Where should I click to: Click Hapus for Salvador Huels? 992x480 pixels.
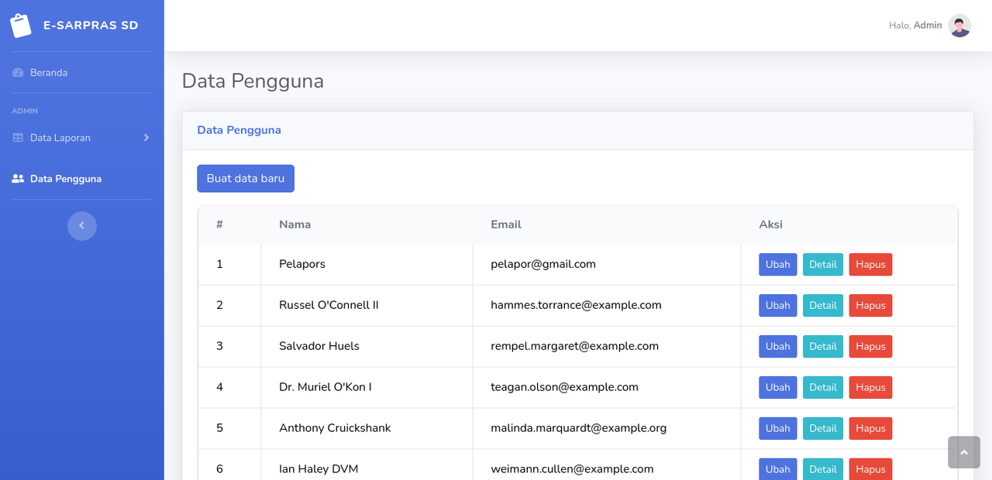click(x=871, y=346)
